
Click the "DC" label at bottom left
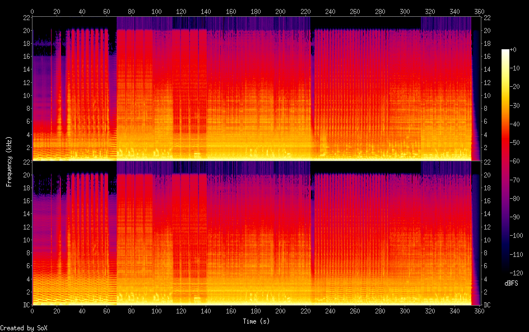pyautogui.click(x=25, y=305)
